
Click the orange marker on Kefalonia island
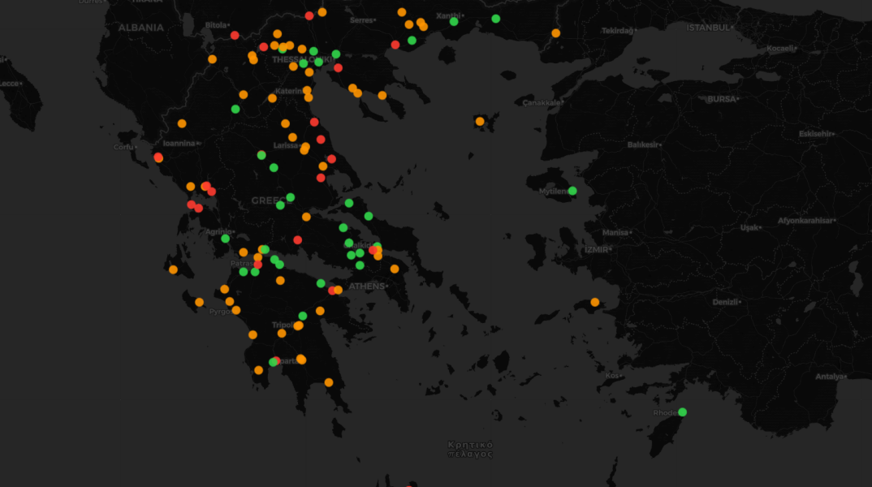coord(173,269)
